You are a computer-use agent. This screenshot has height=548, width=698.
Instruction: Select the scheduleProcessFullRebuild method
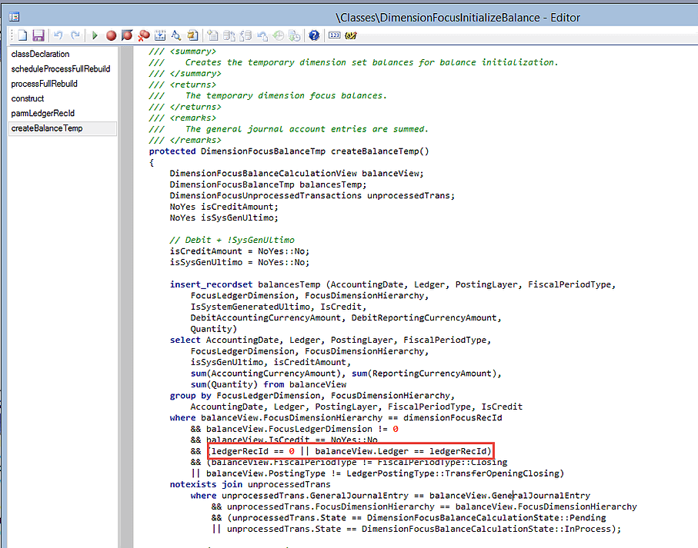point(61,69)
